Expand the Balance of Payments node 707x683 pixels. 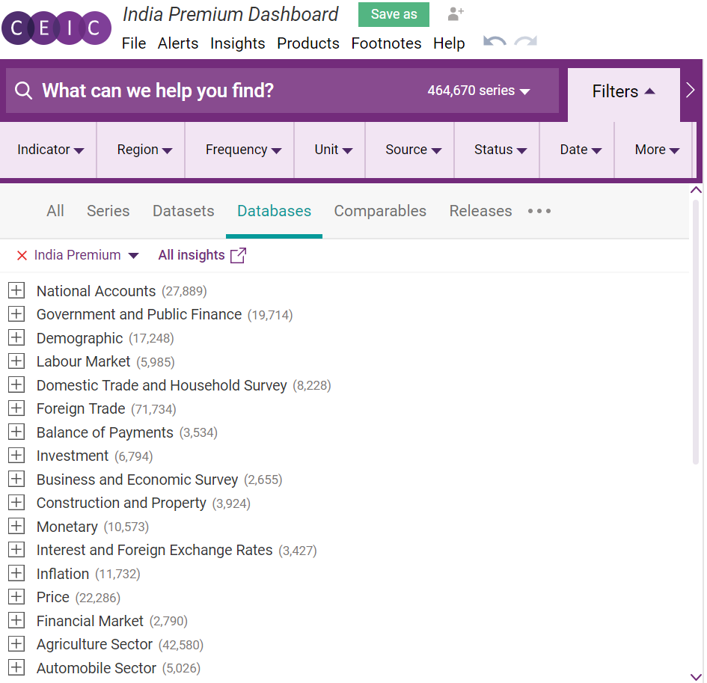[x=16, y=432]
